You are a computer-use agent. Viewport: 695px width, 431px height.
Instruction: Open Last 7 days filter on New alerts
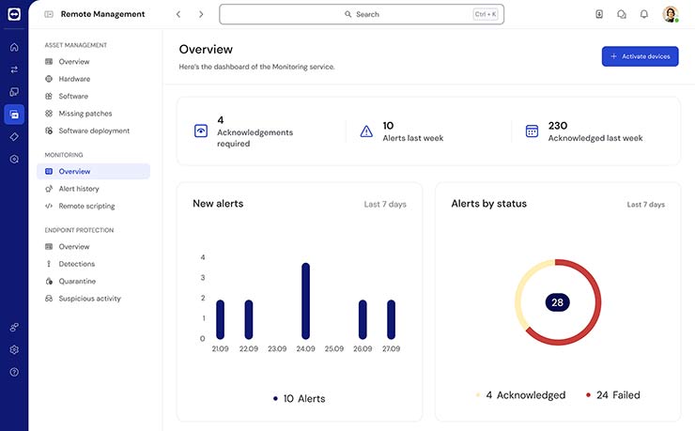pos(385,204)
